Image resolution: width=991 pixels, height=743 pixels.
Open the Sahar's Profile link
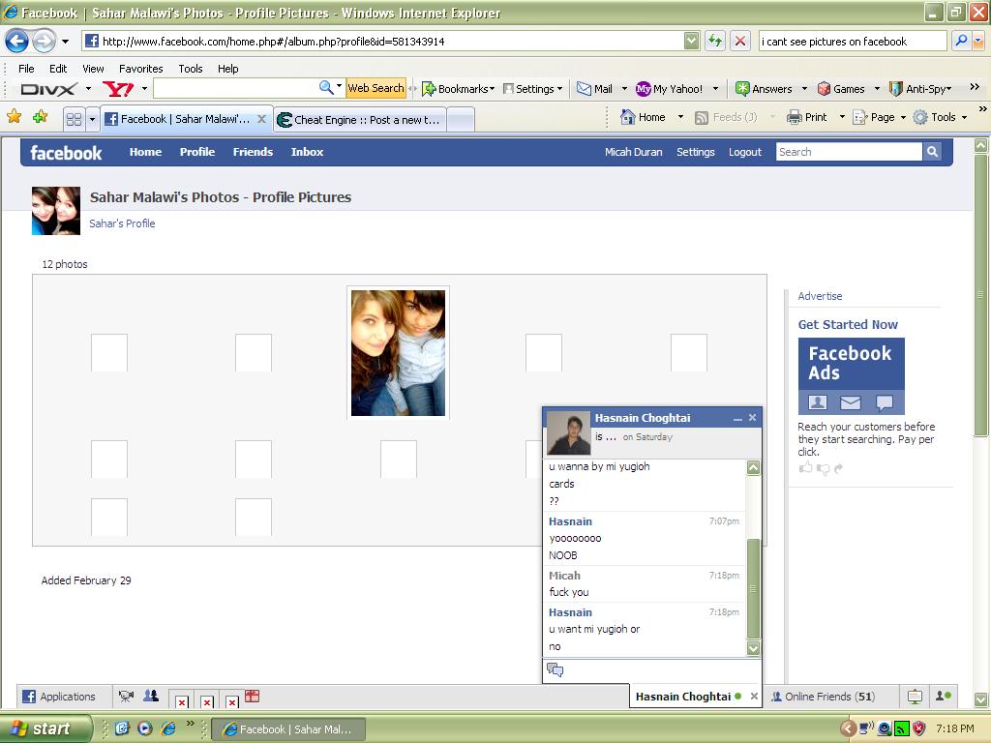(122, 223)
